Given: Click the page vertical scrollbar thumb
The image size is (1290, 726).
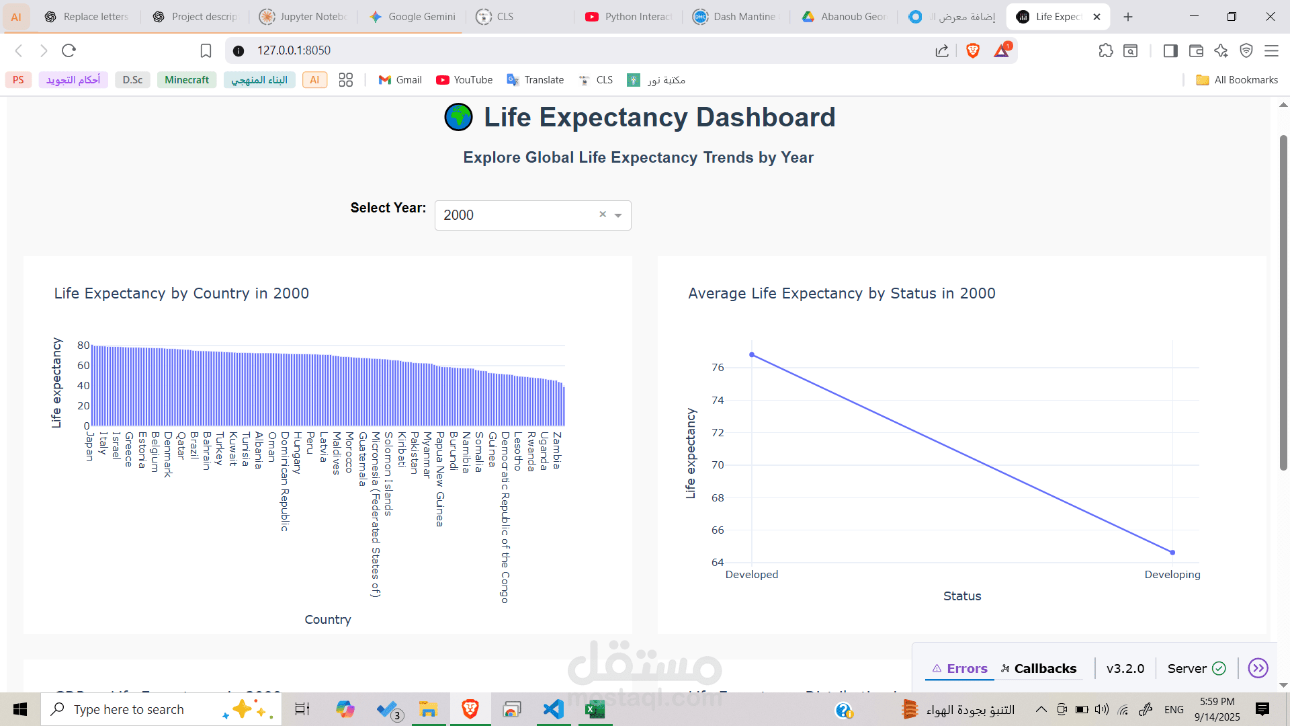Looking at the screenshot, I should coord(1283,302).
